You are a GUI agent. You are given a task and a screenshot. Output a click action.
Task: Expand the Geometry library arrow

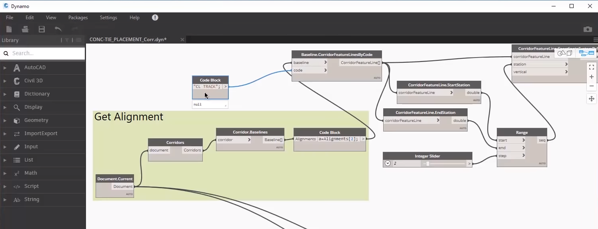coord(5,120)
